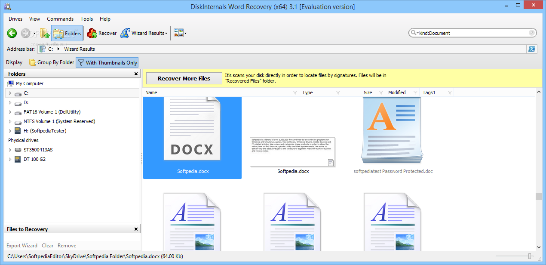Close the Files to Recovery panel
The width and height of the screenshot is (546, 265).
pyautogui.click(x=136, y=229)
